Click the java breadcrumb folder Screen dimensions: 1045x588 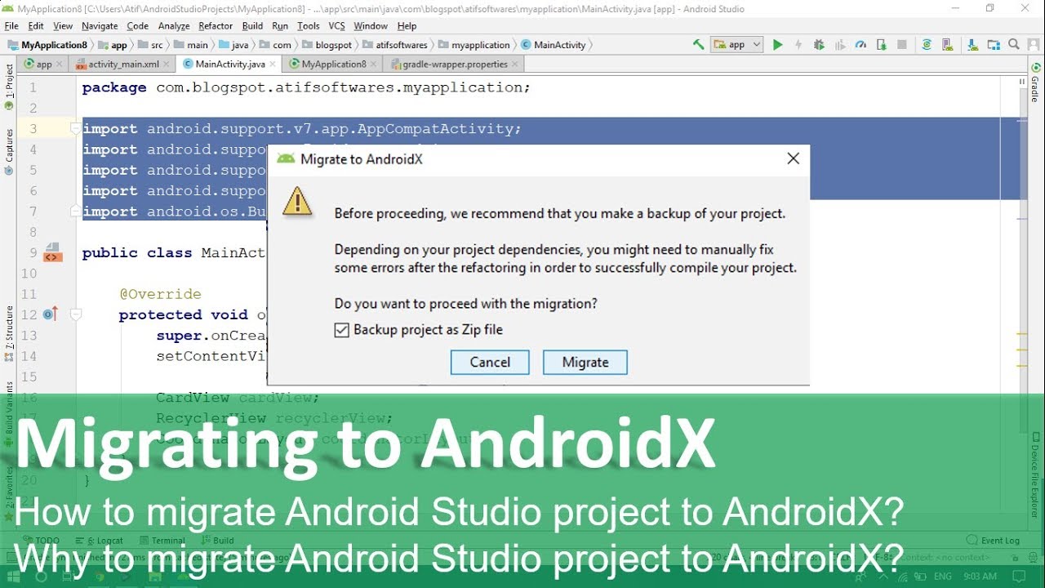pyautogui.click(x=233, y=45)
